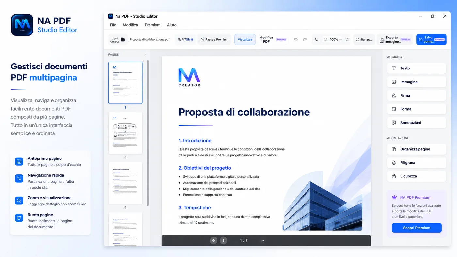
Task: Click the Na PDF Gratis badge
Action: [x=185, y=39]
